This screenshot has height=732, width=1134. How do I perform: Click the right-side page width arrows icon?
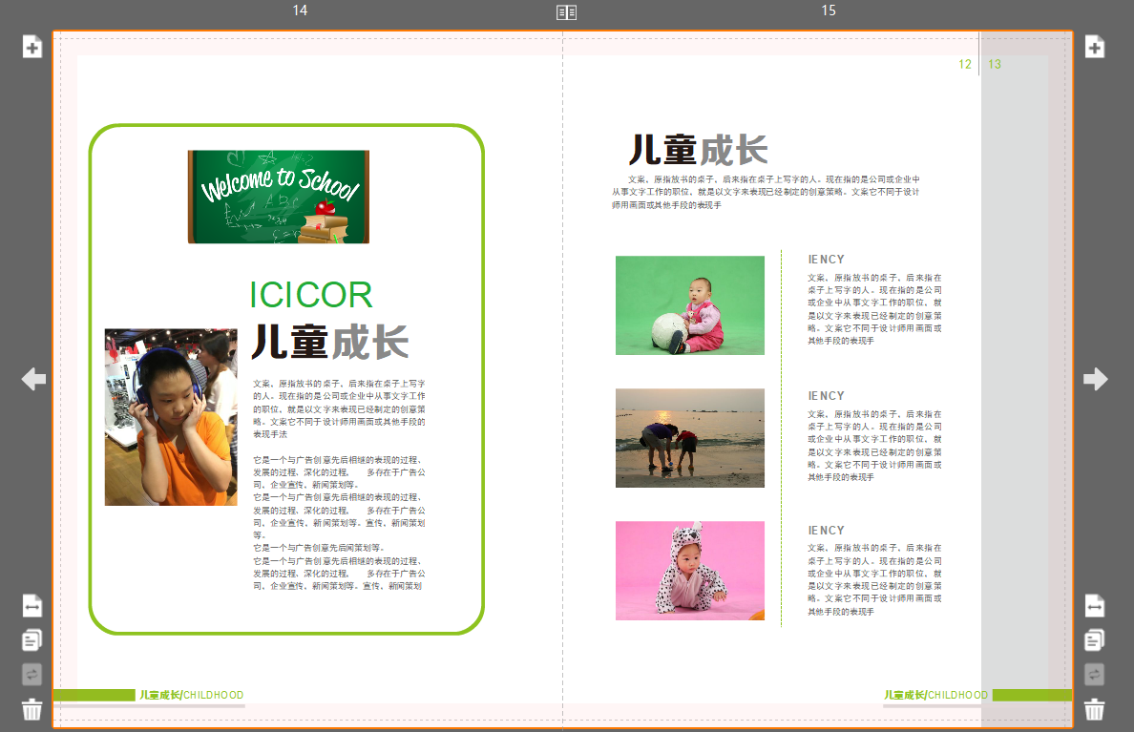[x=1095, y=605]
